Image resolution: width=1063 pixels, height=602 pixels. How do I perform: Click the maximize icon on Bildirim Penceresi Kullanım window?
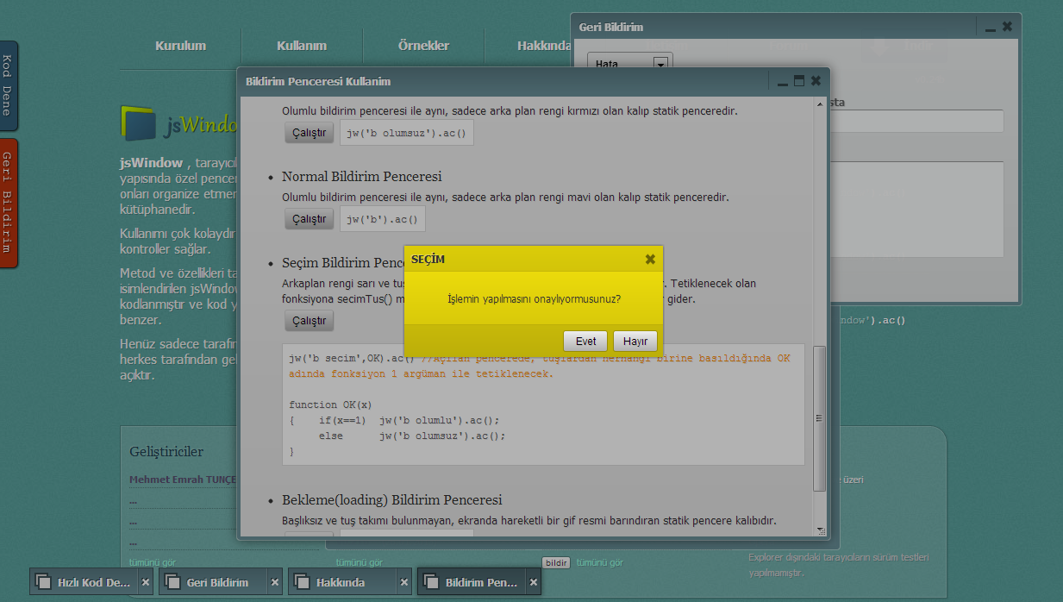tap(798, 80)
